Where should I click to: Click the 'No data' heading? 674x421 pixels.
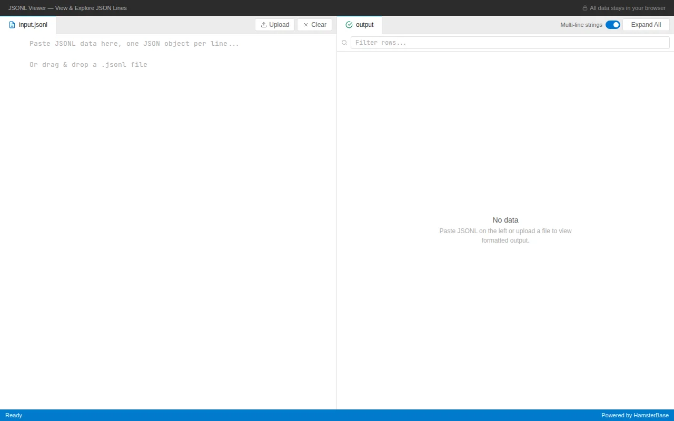[506, 220]
